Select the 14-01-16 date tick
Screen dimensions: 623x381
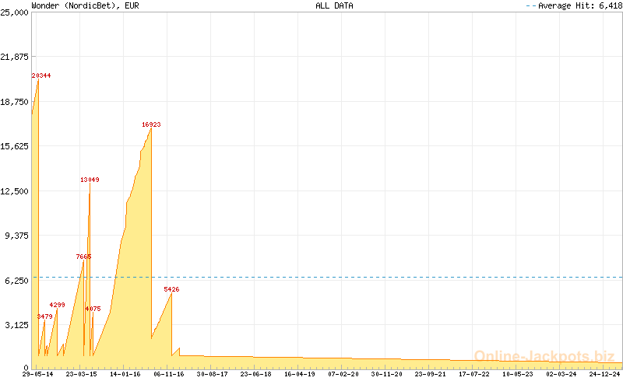(125, 374)
